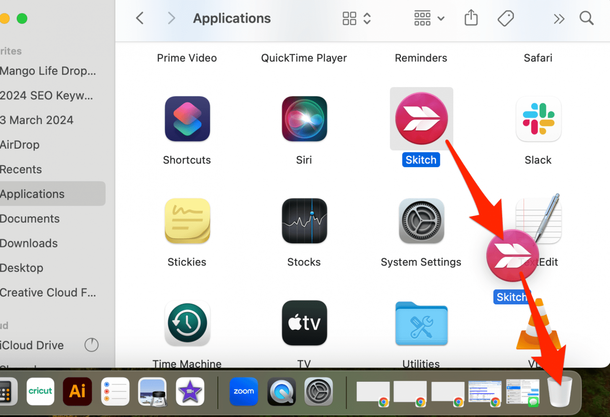The height and width of the screenshot is (417, 610).
Task: Click the Search magnifier in the Finder toolbar
Action: pos(586,18)
